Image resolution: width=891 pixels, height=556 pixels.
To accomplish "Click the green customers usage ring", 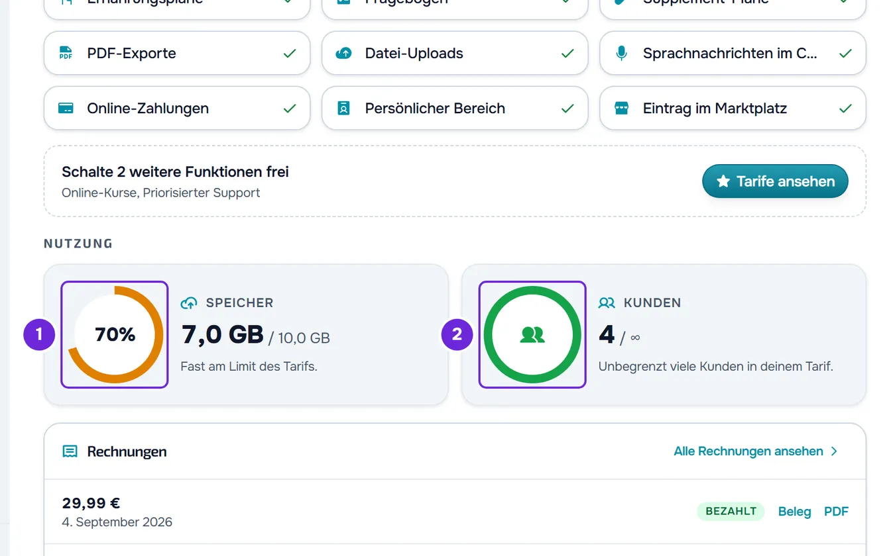I will point(532,335).
